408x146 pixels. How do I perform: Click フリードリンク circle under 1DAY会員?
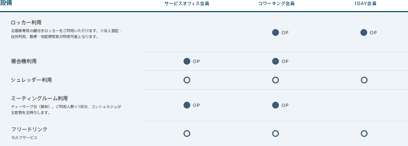pyautogui.click(x=364, y=133)
